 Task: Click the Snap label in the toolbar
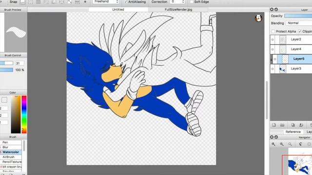pos(13,2)
